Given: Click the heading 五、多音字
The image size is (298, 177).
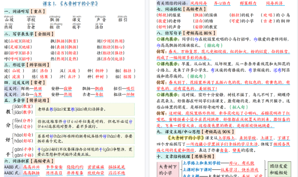Looking at the screenshot, I should pyautogui.click(x=14, y=101).
